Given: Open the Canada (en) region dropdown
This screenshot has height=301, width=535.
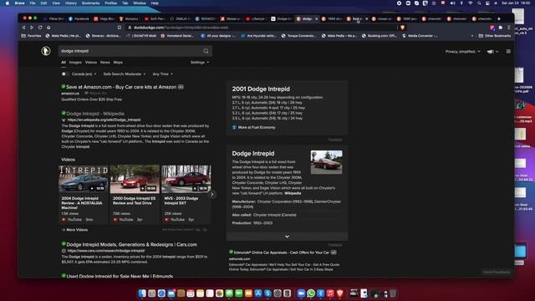Looking at the screenshot, I should (x=84, y=74).
